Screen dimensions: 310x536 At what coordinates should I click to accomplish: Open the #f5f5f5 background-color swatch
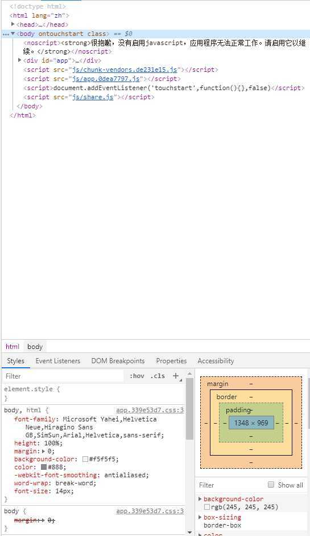[85, 460]
